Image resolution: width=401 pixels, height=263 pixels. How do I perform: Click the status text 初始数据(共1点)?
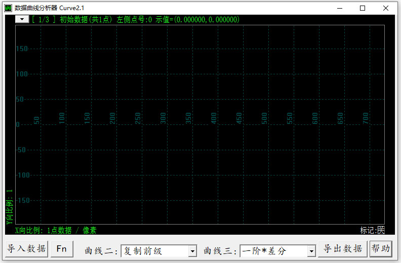click(86, 19)
